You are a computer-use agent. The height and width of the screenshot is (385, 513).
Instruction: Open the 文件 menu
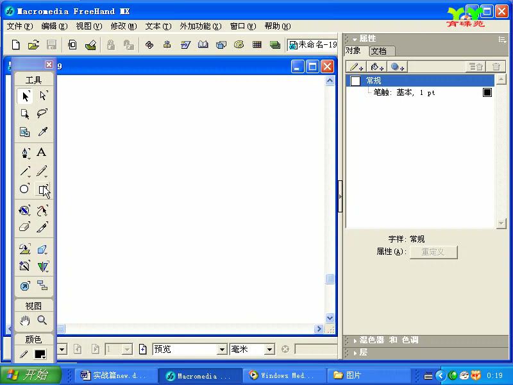coord(20,26)
